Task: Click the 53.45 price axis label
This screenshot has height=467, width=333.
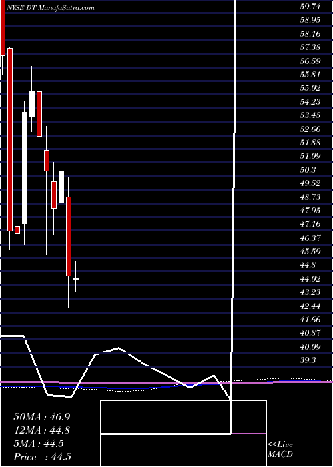Action: pos(310,115)
